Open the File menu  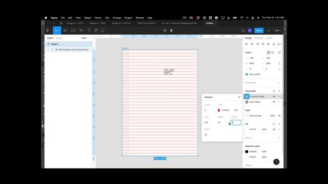[63, 18]
